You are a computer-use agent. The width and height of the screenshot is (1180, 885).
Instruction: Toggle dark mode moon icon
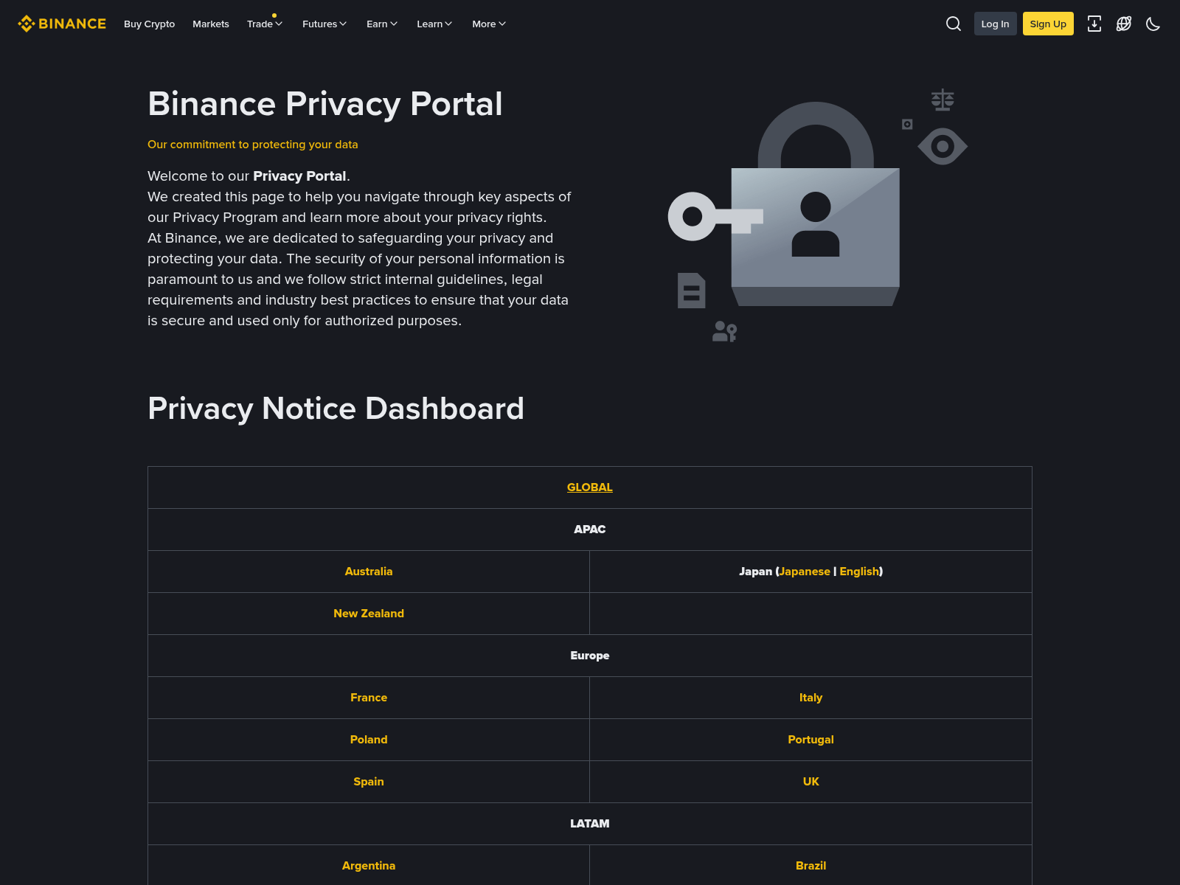1153,24
